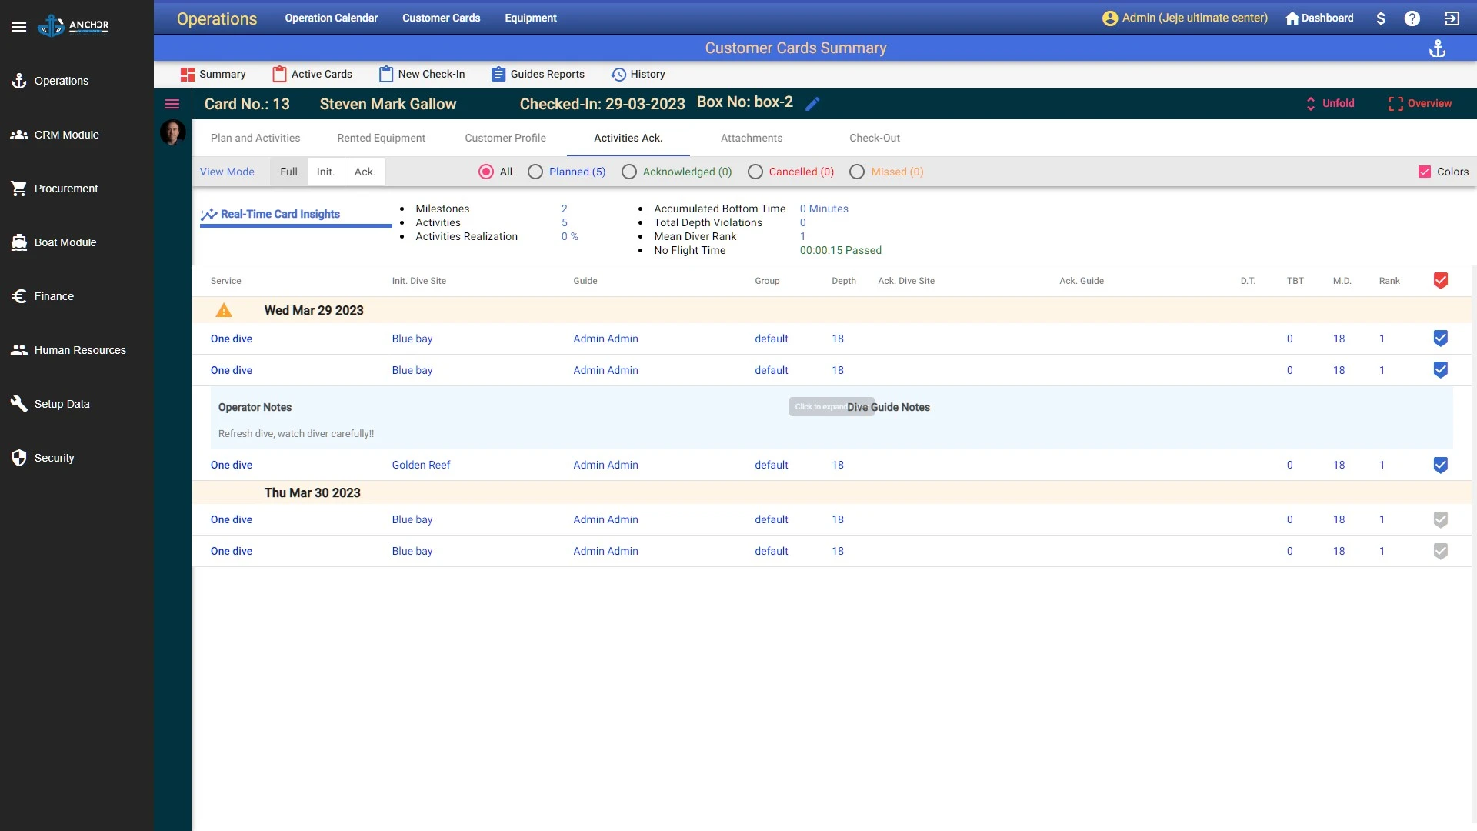Select the Planned (5) radio button
This screenshot has width=1477, height=831.
tap(535, 172)
